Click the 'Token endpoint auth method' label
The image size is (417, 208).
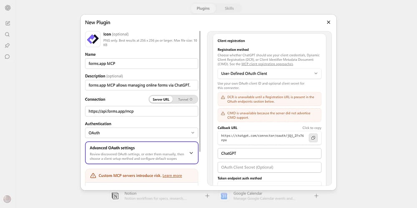pyautogui.click(x=240, y=178)
